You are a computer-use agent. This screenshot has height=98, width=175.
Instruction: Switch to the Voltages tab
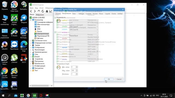pyautogui.click(x=81, y=14)
